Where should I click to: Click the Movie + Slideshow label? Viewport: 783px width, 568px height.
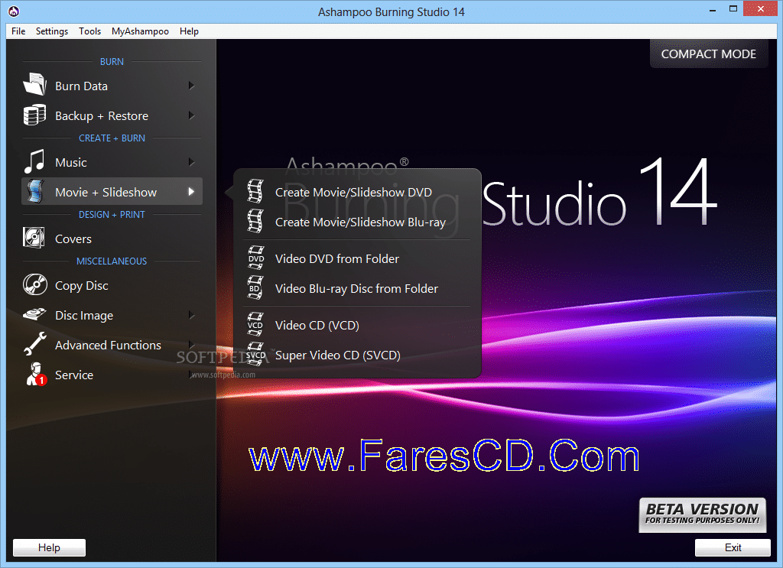pos(106,192)
